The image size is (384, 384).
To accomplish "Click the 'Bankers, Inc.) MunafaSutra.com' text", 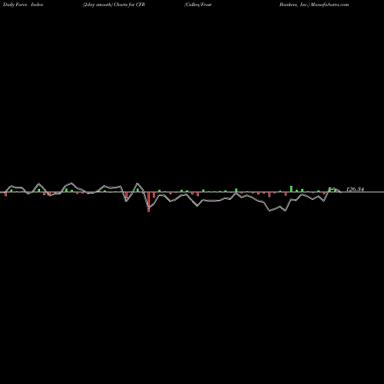I will pos(314,5).
